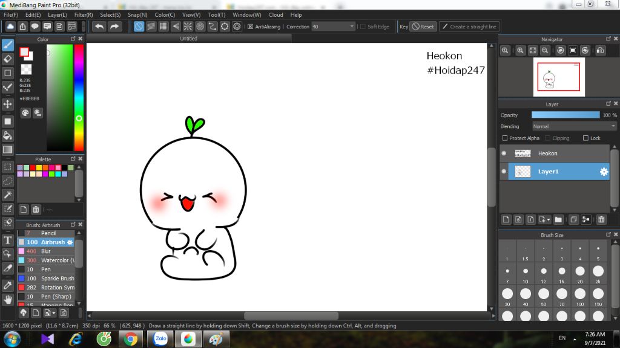Delete layer with trash icon in Layer panel
Viewport: 620px width, 348px height.
pos(601,219)
